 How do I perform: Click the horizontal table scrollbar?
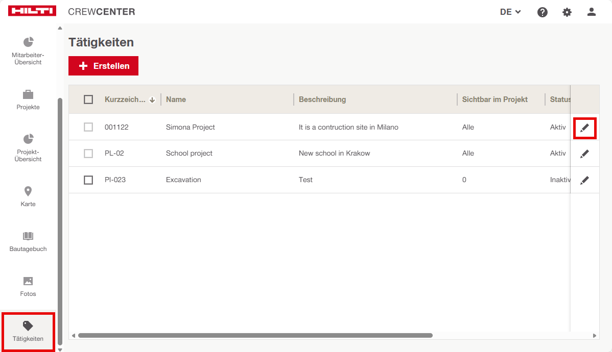255,336
